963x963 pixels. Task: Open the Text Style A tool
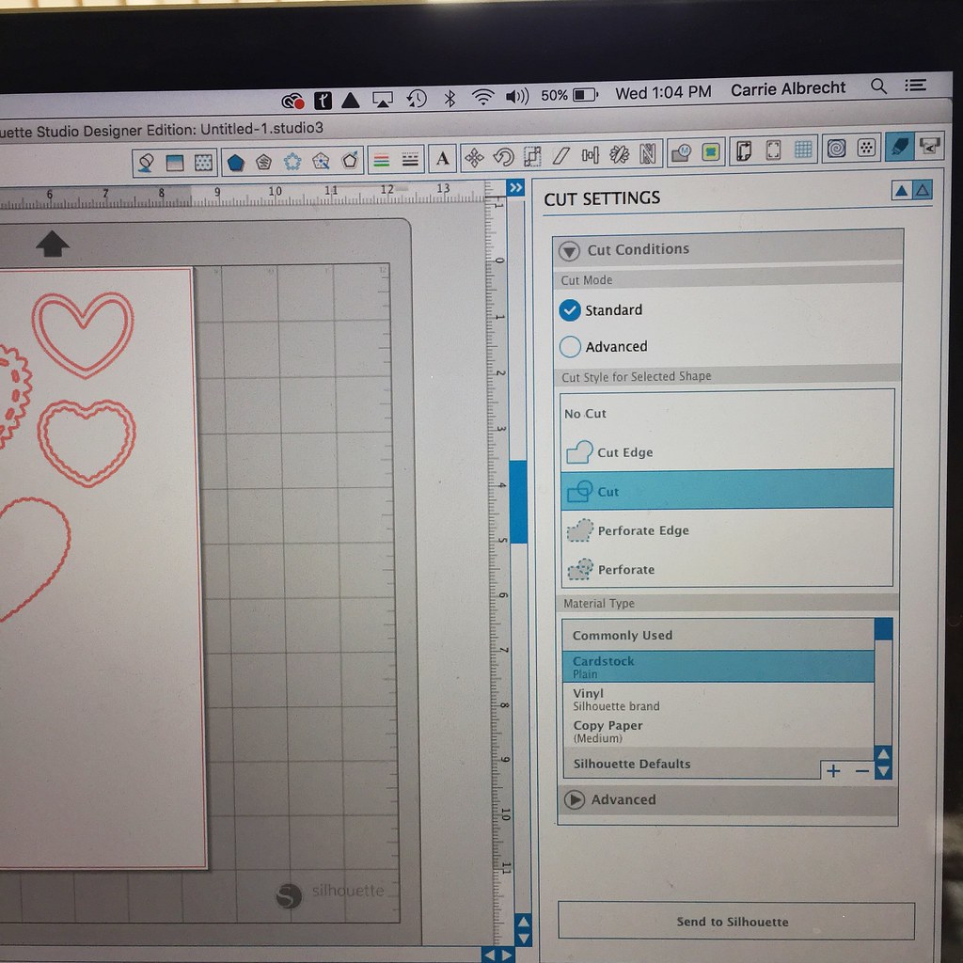click(x=442, y=159)
